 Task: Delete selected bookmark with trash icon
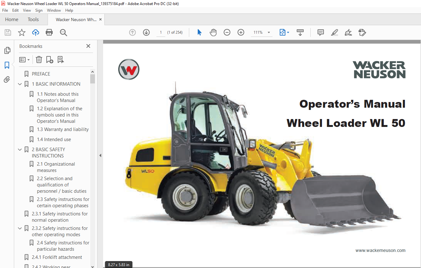point(39,60)
